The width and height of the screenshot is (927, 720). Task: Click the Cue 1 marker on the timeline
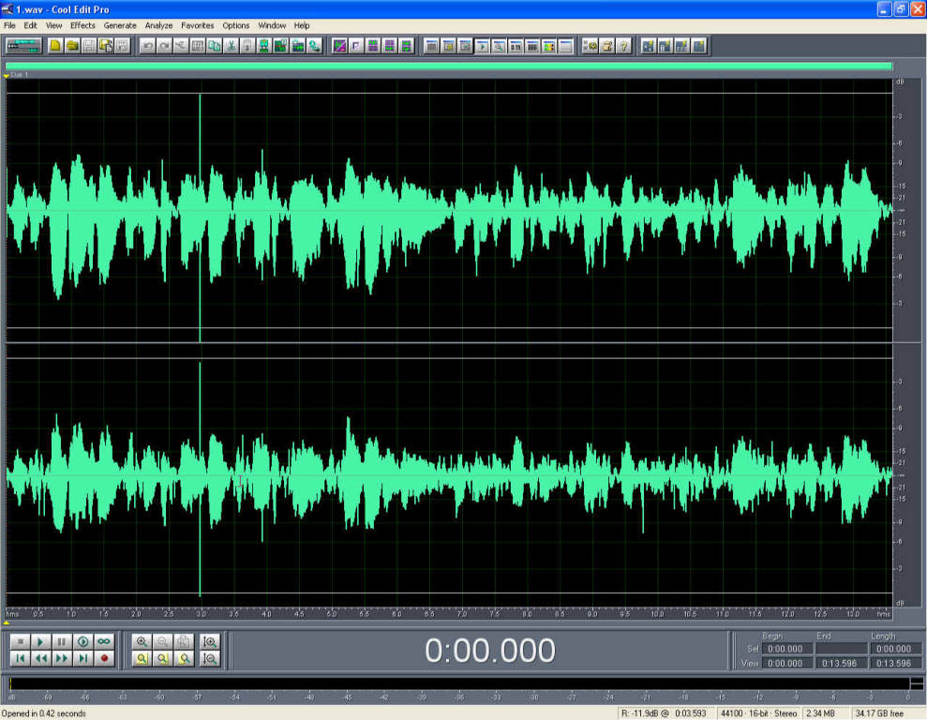tap(7, 75)
